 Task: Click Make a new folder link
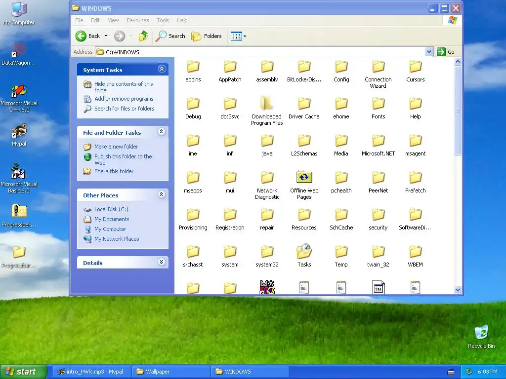[x=116, y=147]
